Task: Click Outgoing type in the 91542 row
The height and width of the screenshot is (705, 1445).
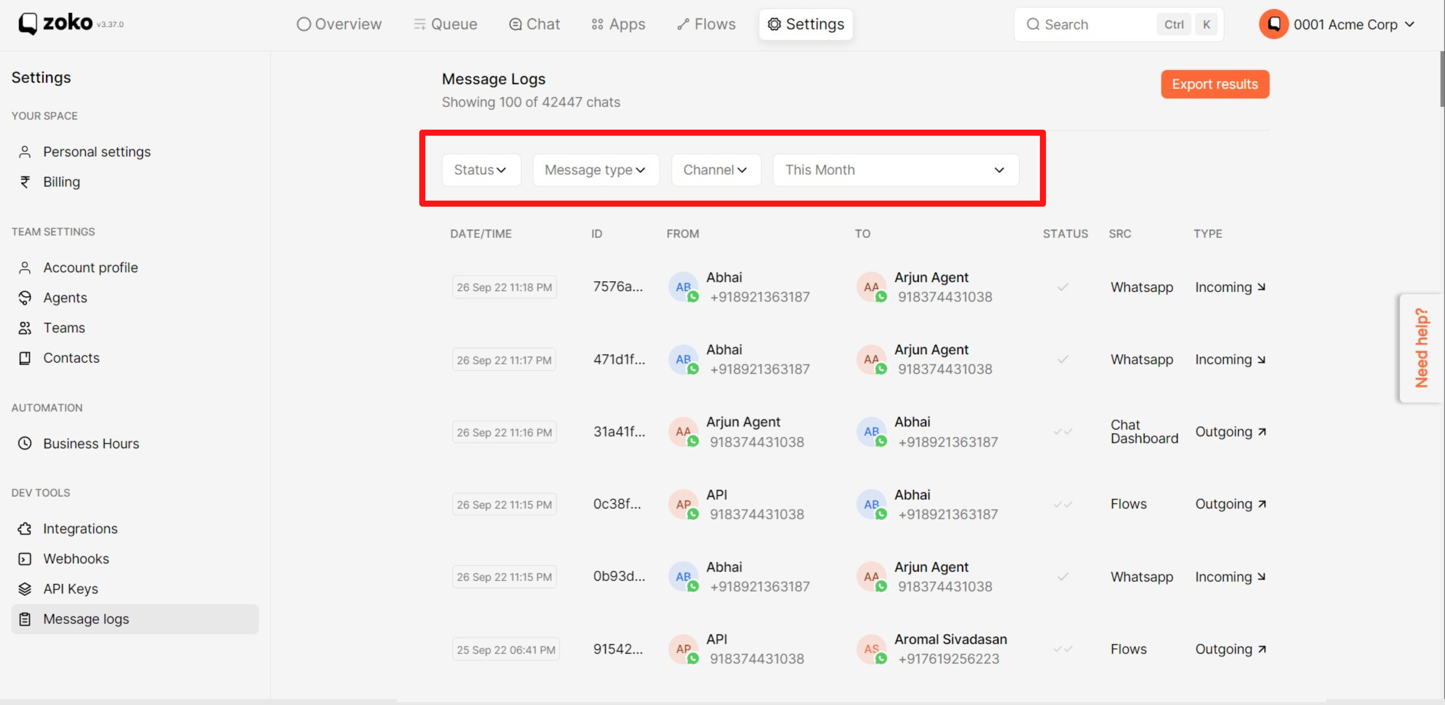Action: click(x=1231, y=649)
